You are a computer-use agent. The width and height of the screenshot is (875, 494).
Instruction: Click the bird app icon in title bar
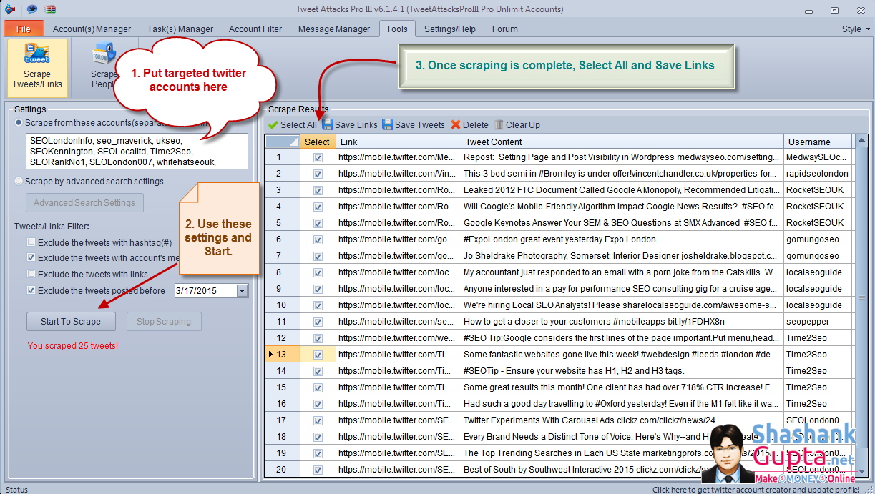9,9
